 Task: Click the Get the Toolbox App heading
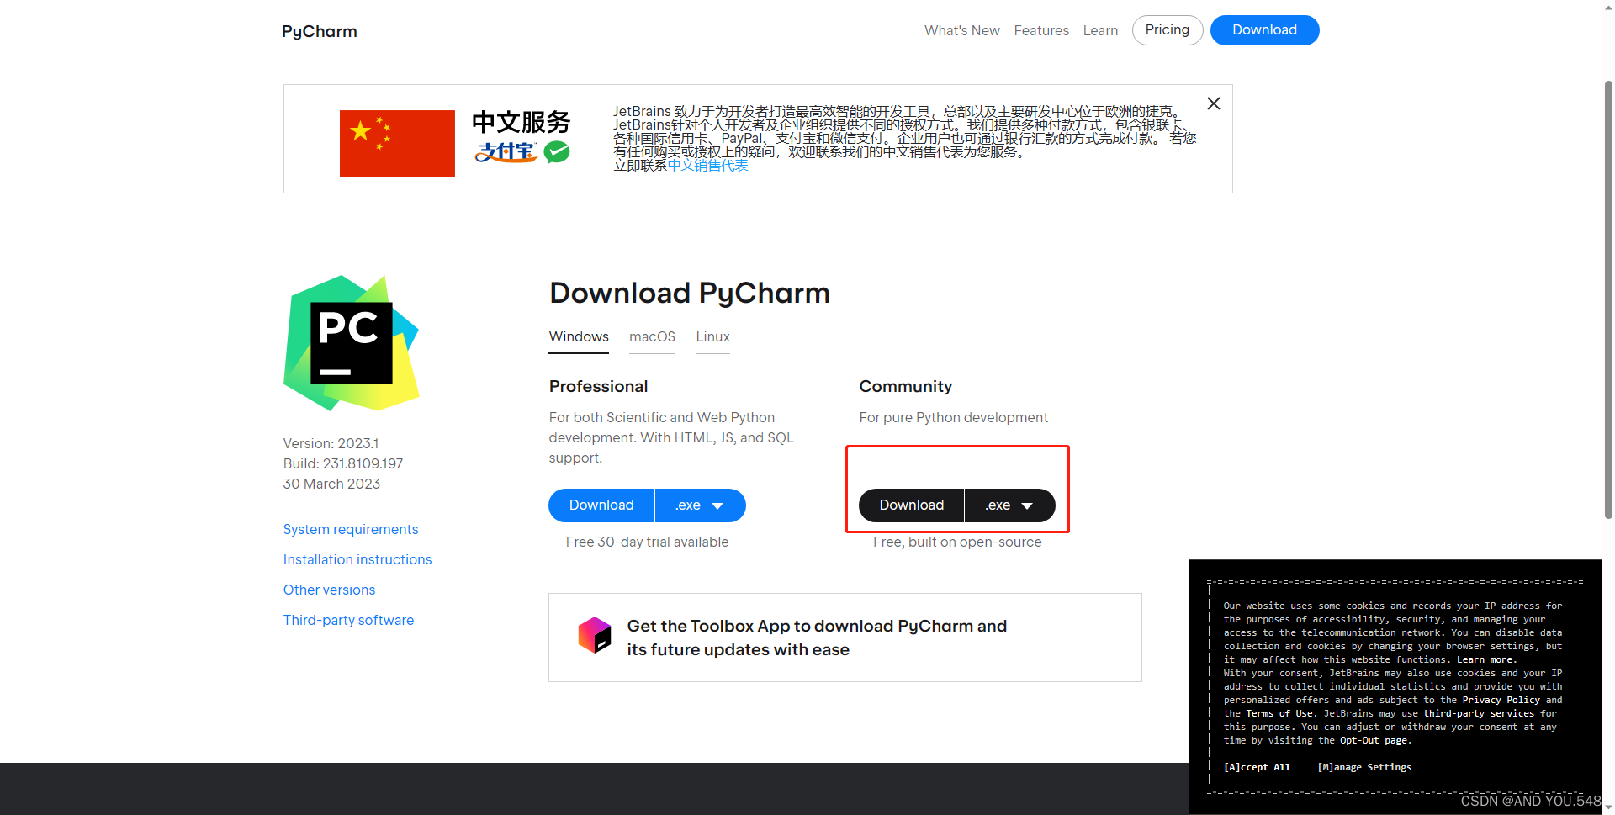817,638
